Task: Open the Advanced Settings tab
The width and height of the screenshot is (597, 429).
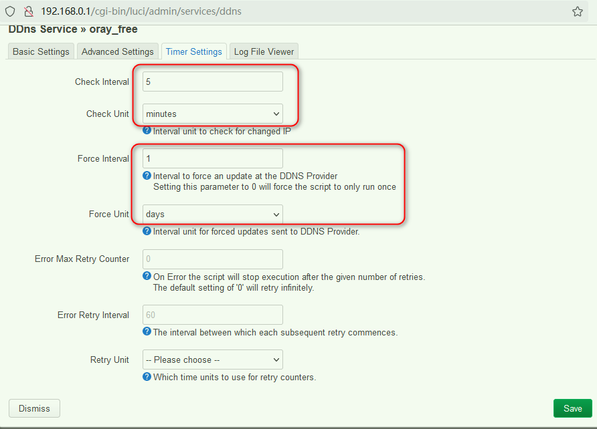Action: pos(117,51)
